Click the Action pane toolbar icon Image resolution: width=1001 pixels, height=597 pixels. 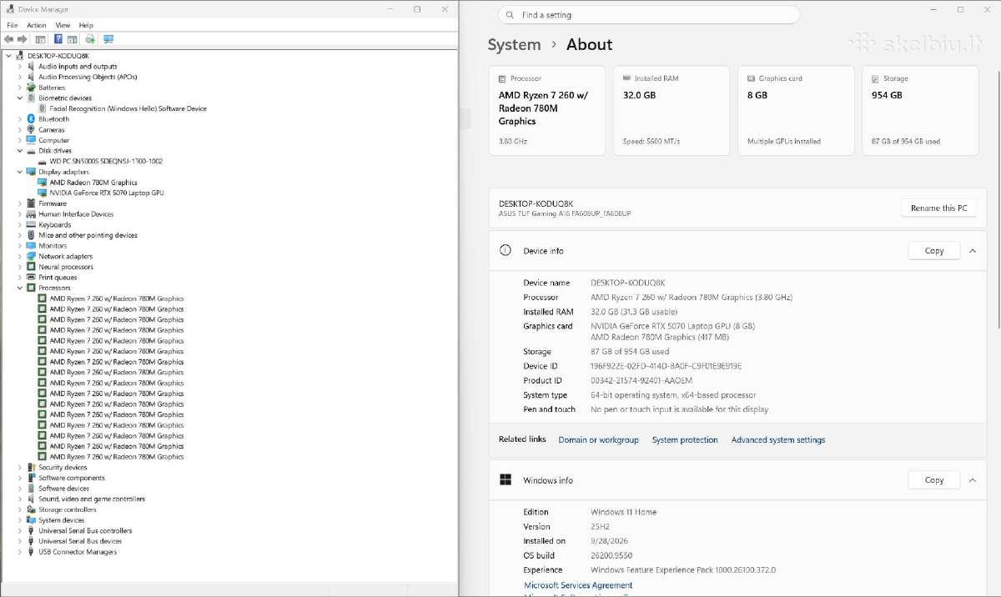[x=73, y=39]
